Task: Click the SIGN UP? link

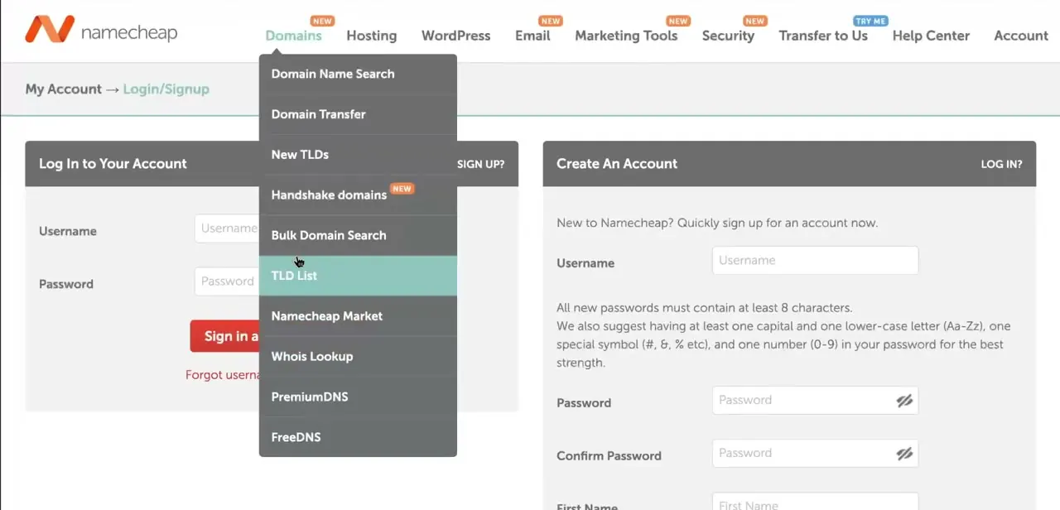Action: (480, 164)
